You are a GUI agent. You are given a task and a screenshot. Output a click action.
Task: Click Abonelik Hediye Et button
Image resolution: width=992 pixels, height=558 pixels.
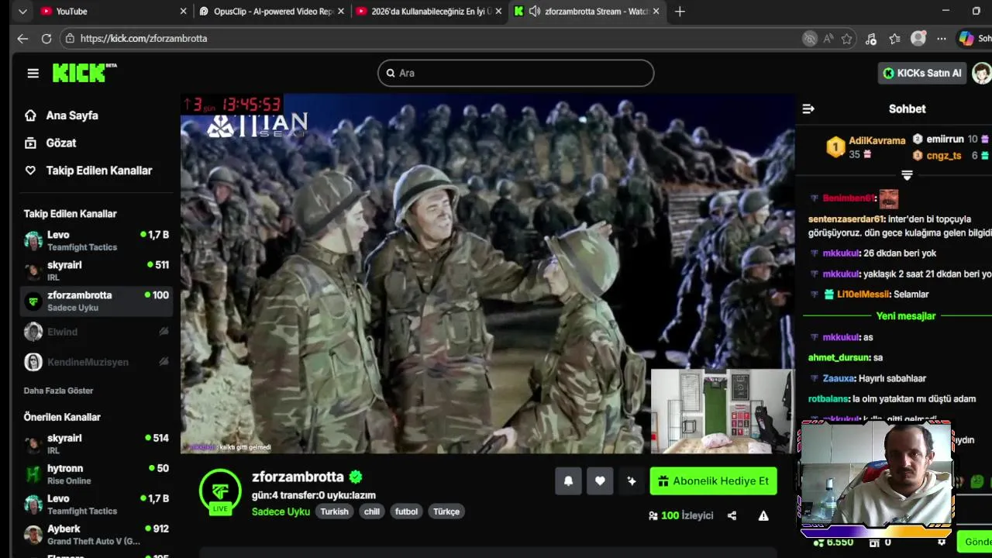tap(713, 480)
